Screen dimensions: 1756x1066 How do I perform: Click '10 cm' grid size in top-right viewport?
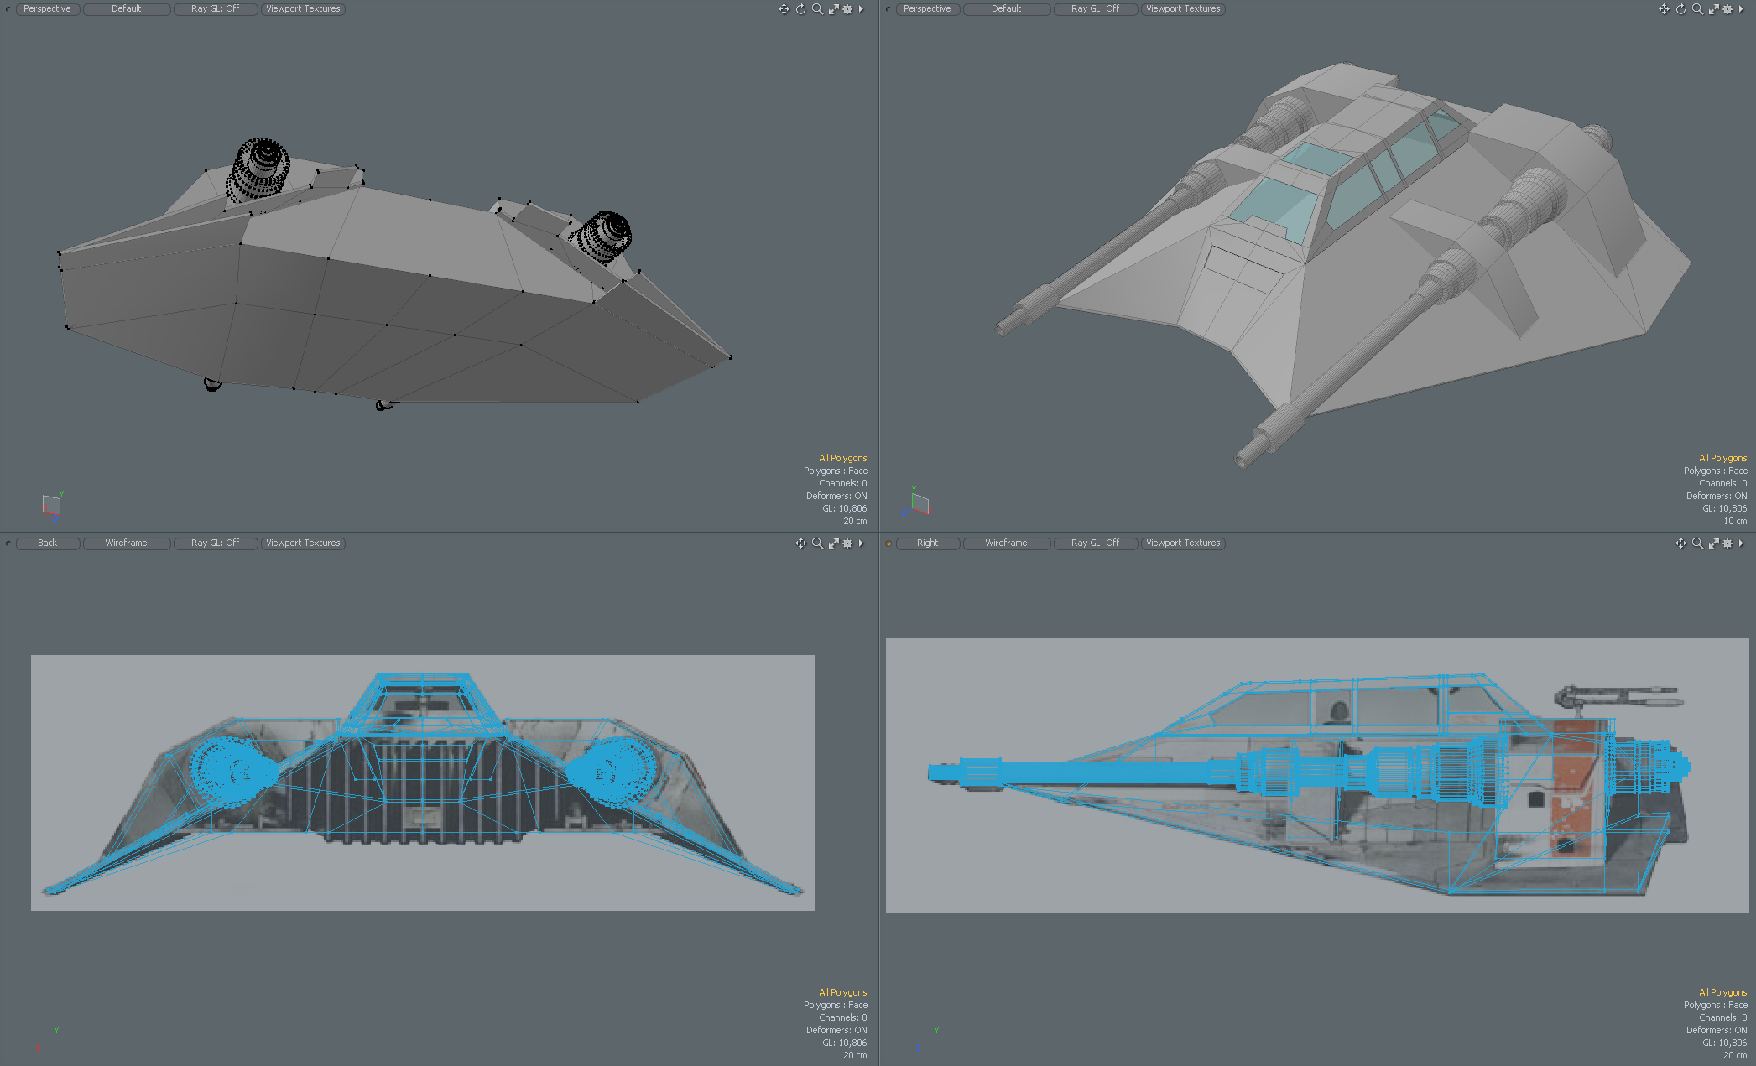point(1735,521)
